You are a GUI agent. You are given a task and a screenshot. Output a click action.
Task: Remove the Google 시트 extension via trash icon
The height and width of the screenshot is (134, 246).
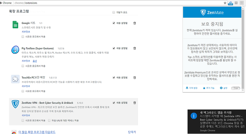click(x=135, y=23)
